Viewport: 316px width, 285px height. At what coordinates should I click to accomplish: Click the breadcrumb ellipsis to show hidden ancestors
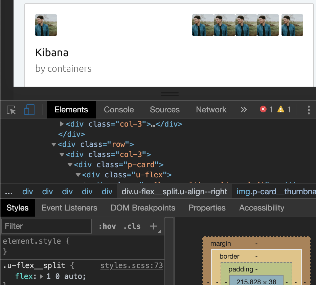tap(9, 191)
